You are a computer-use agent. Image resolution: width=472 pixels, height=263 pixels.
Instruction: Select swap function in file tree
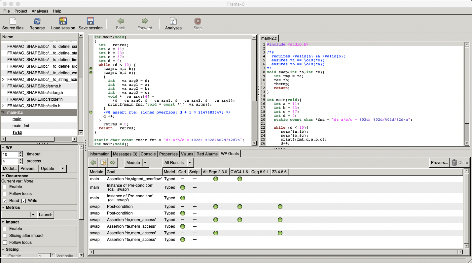point(17,132)
